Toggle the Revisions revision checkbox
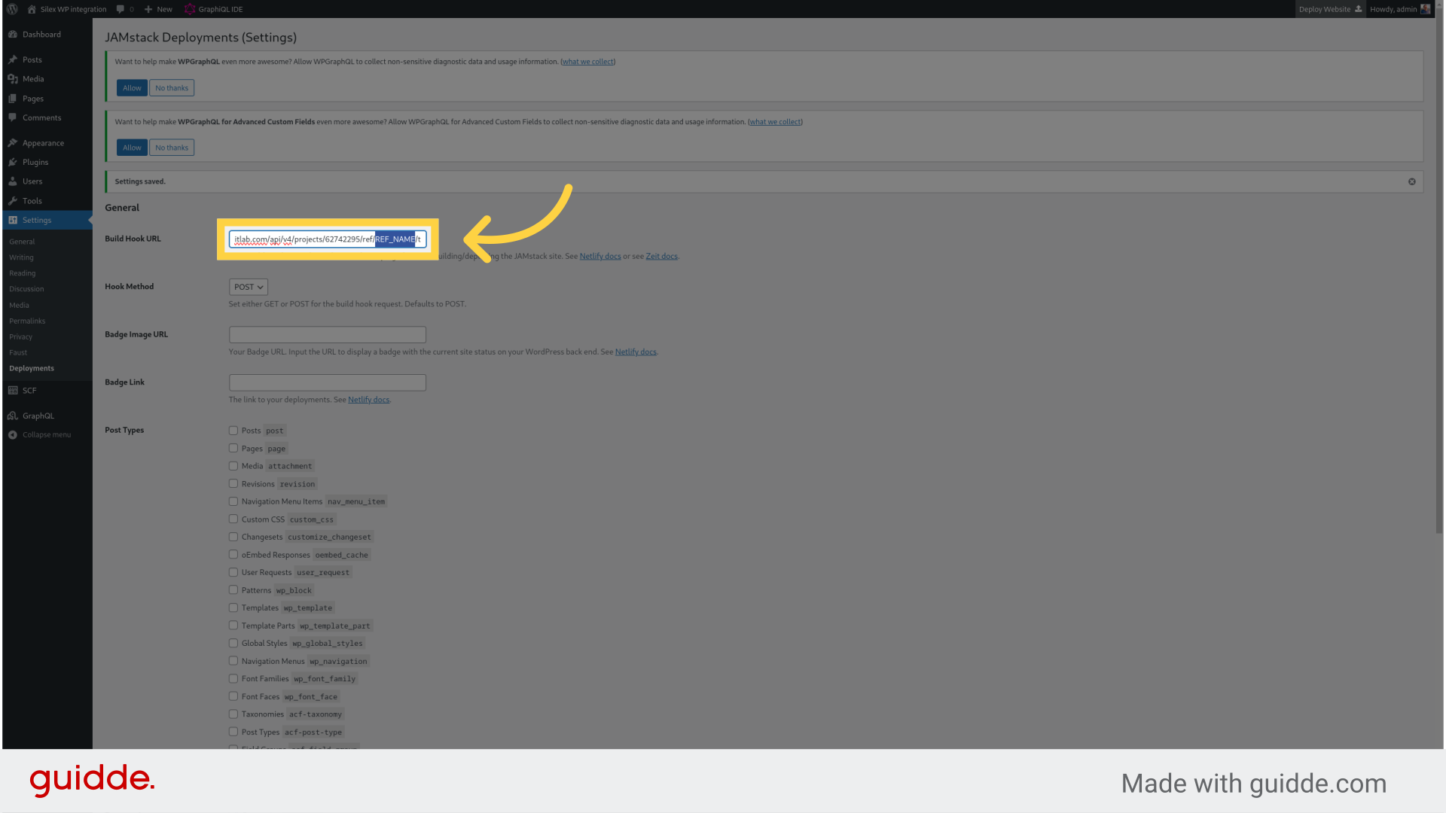The image size is (1446, 813). 233,483
